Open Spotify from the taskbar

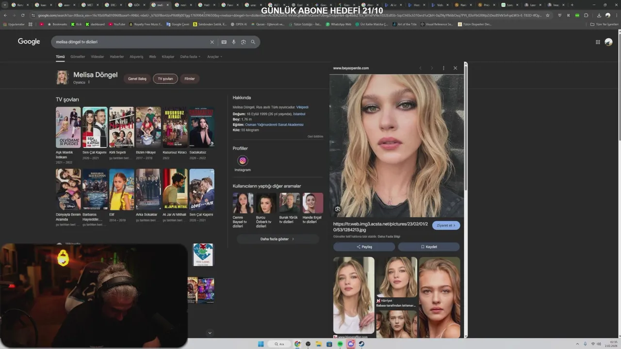click(x=340, y=344)
